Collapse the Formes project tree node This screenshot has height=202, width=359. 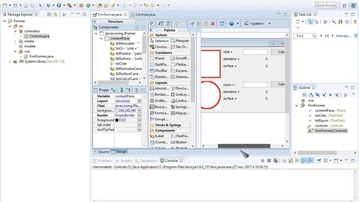pos(4,21)
